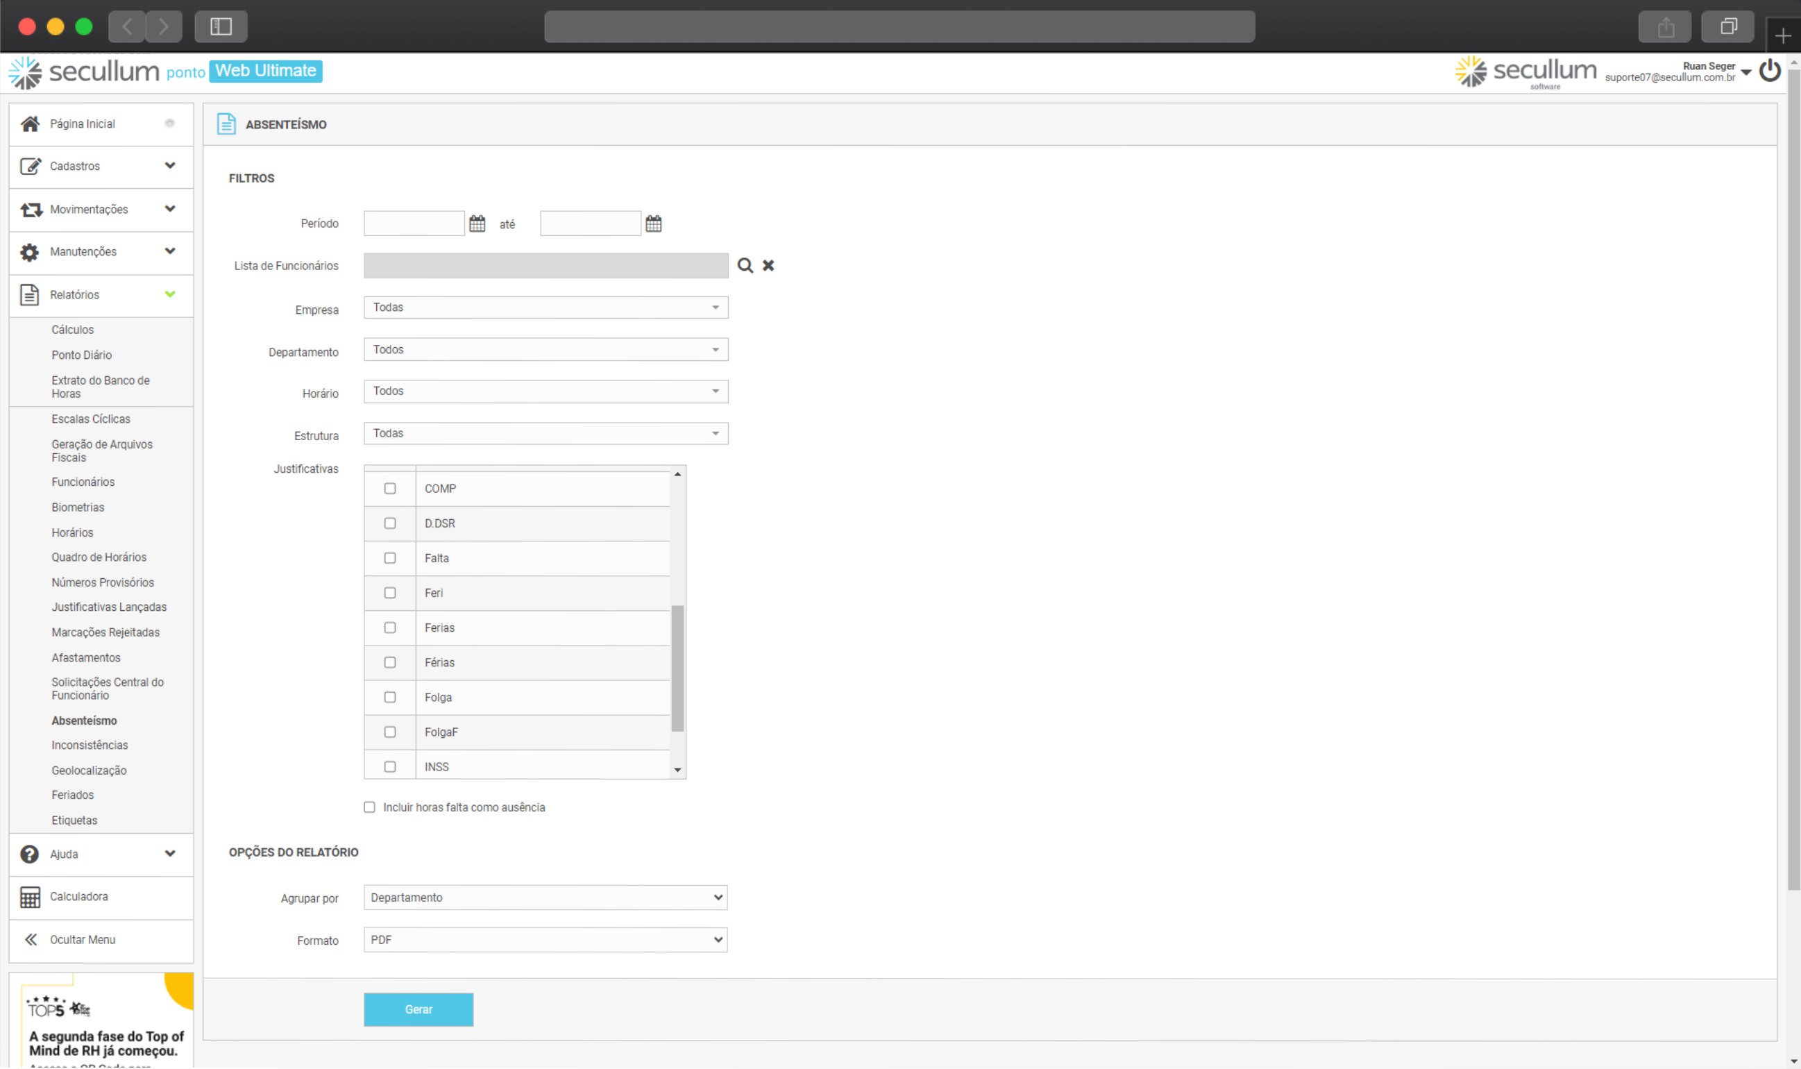
Task: Click the Página Inicial home icon
Action: [30, 124]
